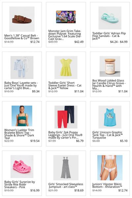Click the glass jar candle image

point(110,66)
